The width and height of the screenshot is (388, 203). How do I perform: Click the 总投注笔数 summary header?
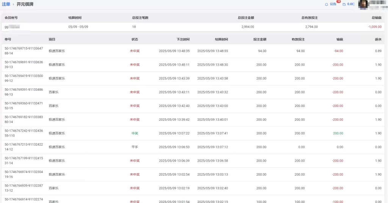[x=140, y=17]
